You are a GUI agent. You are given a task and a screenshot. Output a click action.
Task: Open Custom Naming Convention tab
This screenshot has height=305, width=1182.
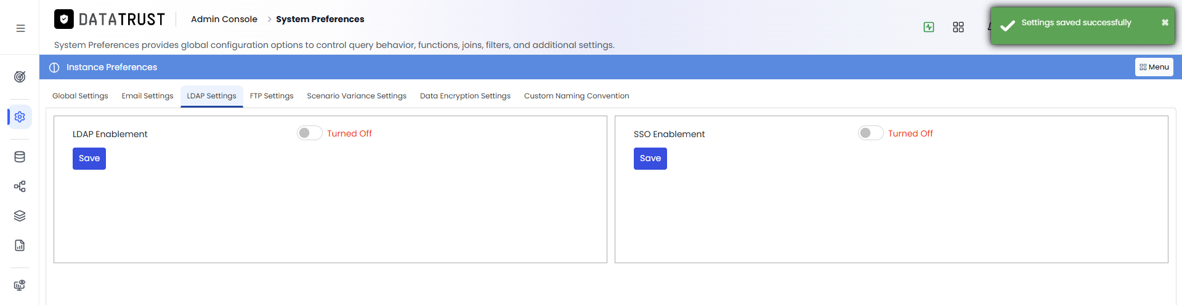pyautogui.click(x=577, y=96)
